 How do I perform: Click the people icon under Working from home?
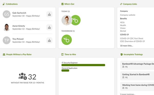pyautogui.click(x=123, y=88)
